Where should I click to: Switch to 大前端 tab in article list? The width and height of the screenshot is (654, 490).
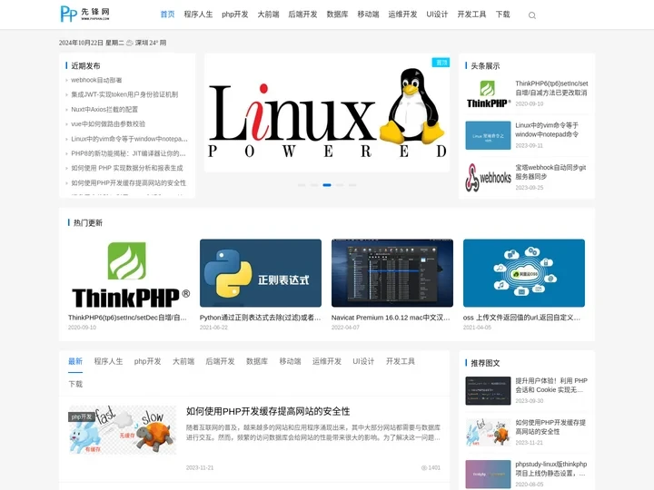[x=183, y=361]
